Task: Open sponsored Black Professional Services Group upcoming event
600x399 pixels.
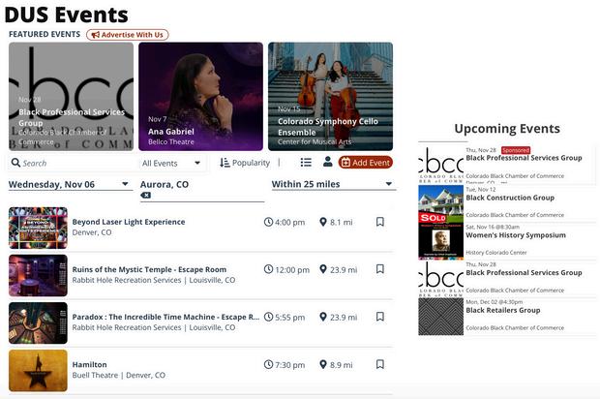Action: [x=524, y=158]
